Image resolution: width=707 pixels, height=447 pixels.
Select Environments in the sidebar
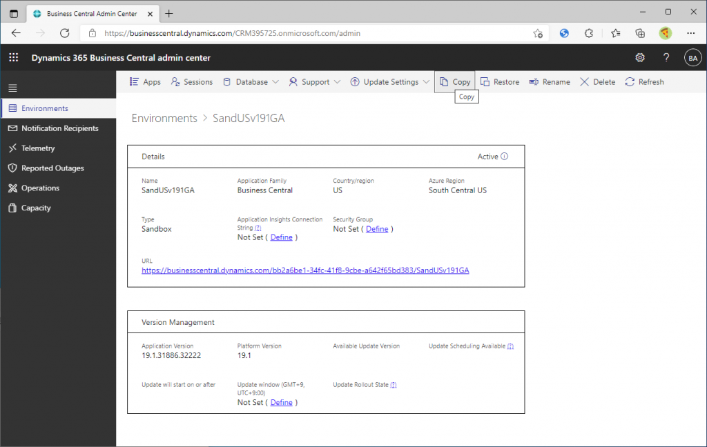(x=59, y=108)
